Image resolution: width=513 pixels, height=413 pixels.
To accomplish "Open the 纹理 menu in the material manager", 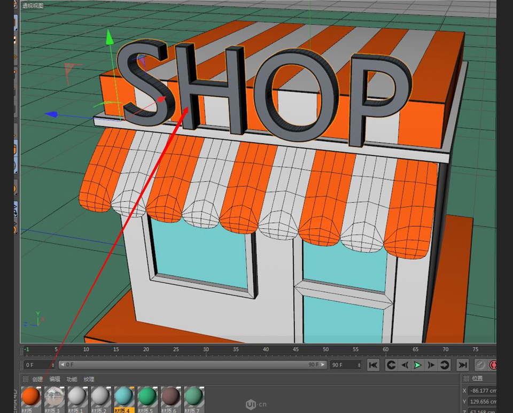I will (88, 379).
